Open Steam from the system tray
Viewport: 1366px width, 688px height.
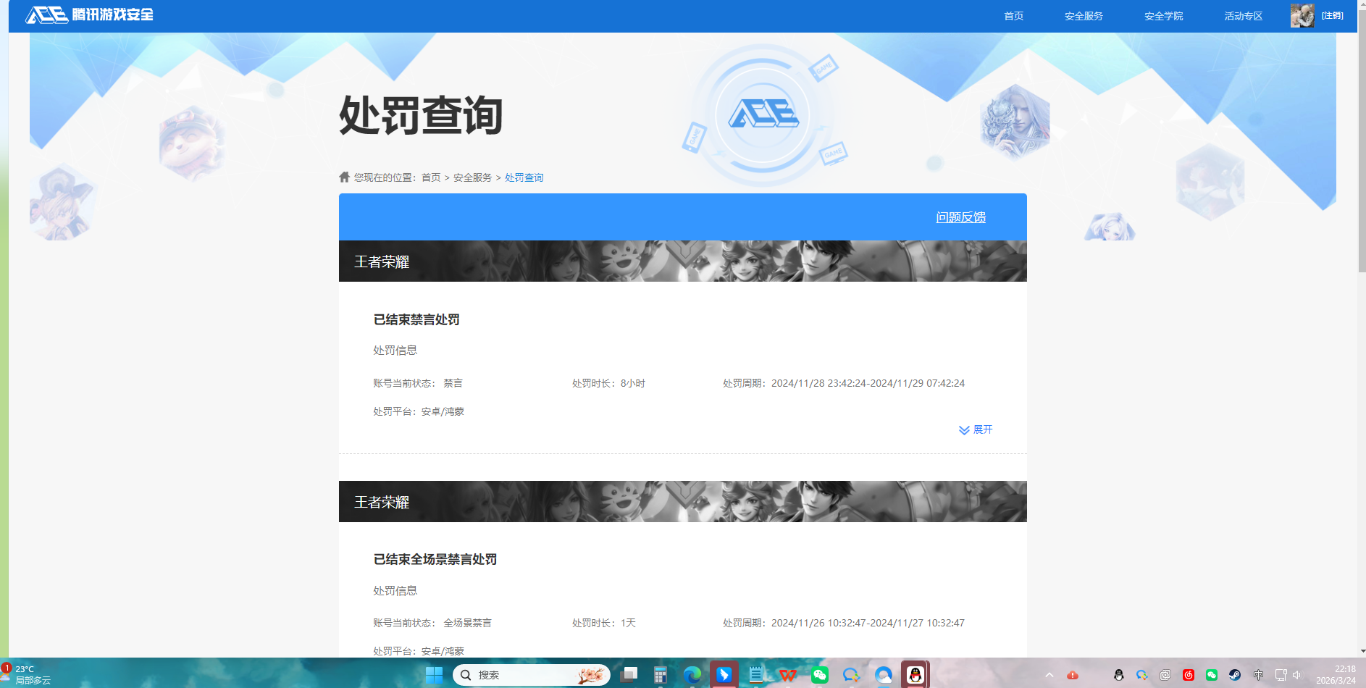(x=1235, y=675)
